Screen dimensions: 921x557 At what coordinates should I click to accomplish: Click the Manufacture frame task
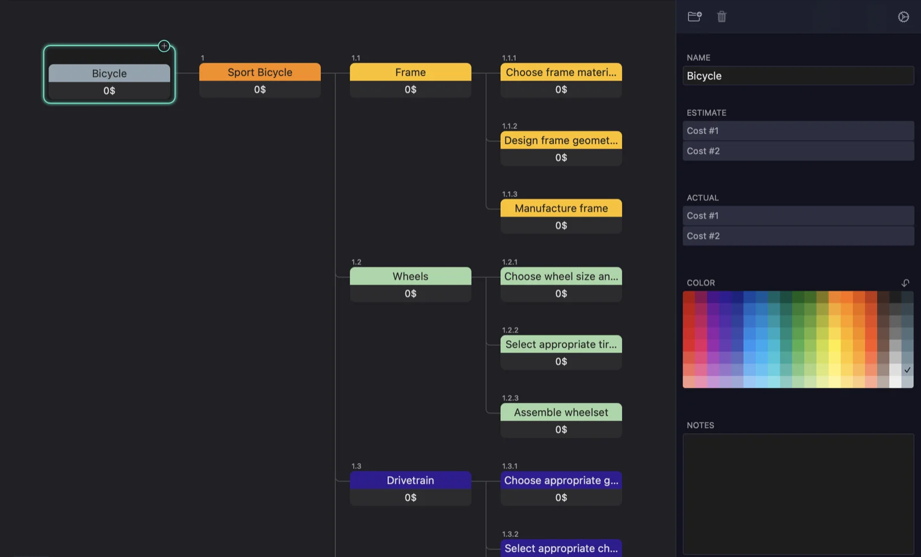pos(561,208)
